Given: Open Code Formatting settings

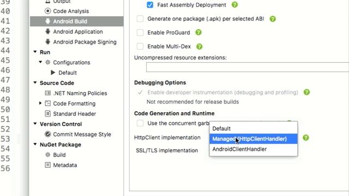Looking at the screenshot, I should [74, 103].
